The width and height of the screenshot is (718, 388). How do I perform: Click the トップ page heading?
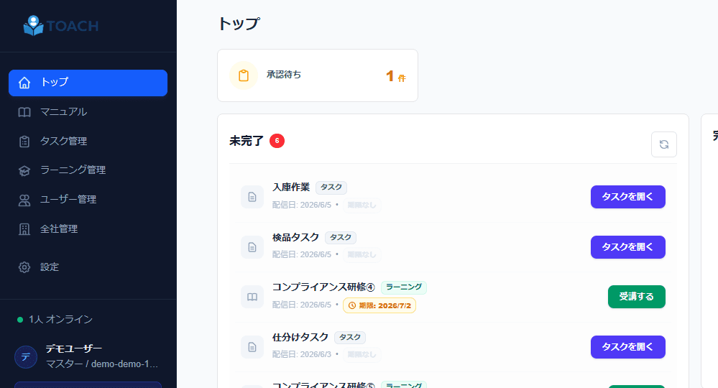[x=239, y=23]
